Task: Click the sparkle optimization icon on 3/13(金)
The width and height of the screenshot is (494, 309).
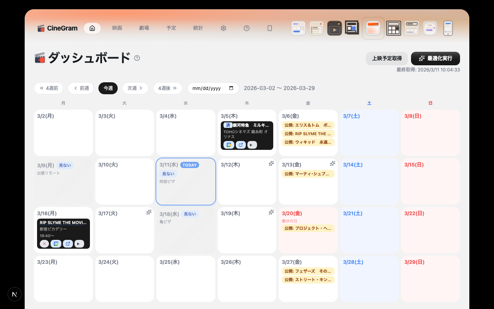Action: tap(333, 163)
